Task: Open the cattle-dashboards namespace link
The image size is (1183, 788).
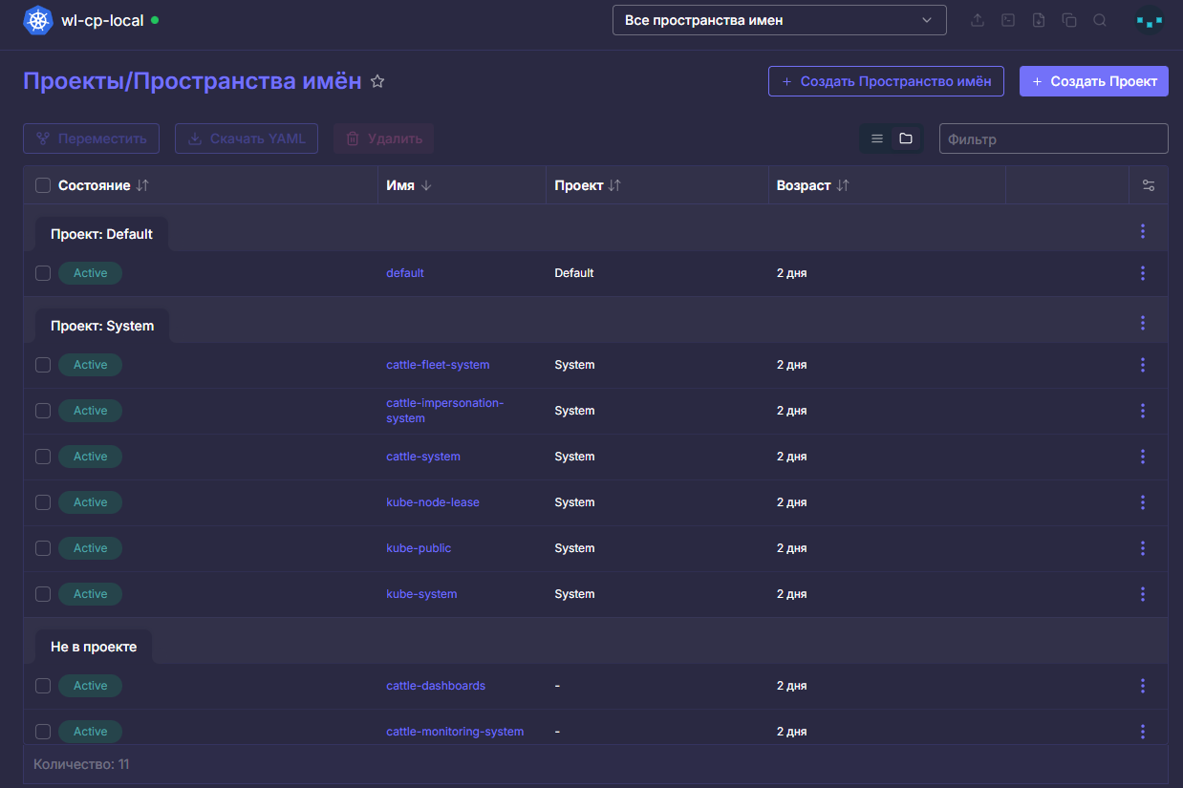Action: coord(436,686)
